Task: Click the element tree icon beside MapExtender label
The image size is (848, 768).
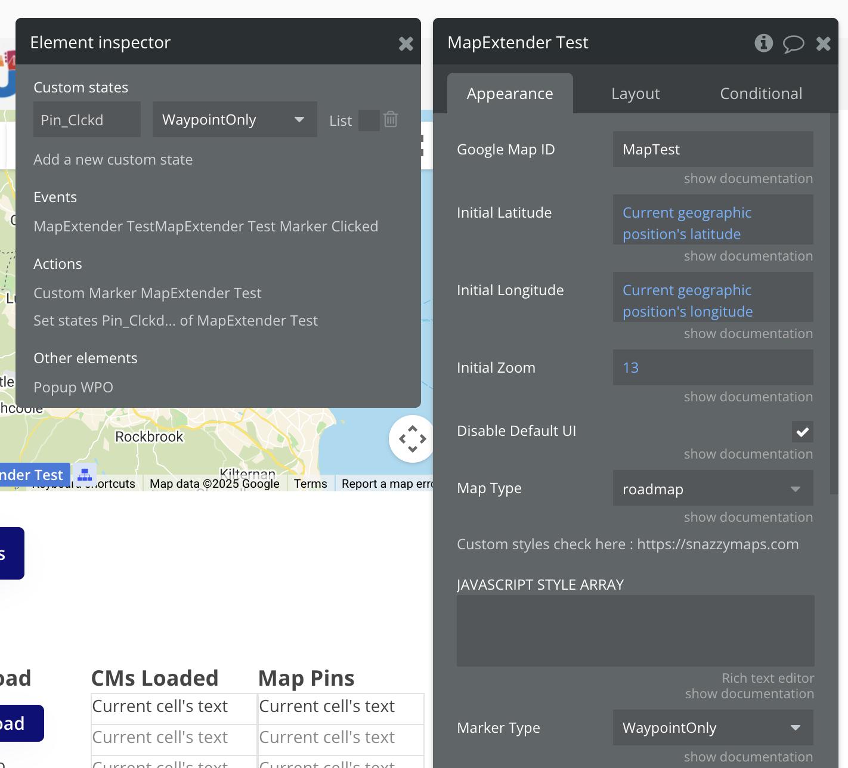Action: pos(85,475)
